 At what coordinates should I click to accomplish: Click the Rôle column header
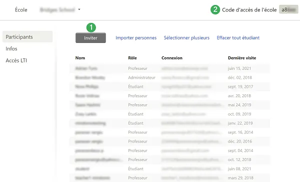pyautogui.click(x=132, y=58)
